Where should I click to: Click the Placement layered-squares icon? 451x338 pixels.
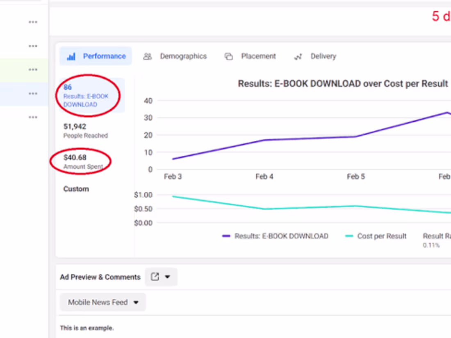pyautogui.click(x=228, y=56)
